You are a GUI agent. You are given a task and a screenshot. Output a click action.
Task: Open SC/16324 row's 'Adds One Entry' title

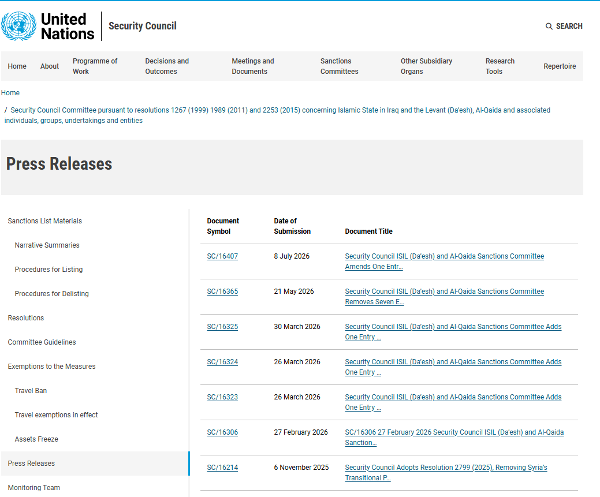tap(453, 367)
